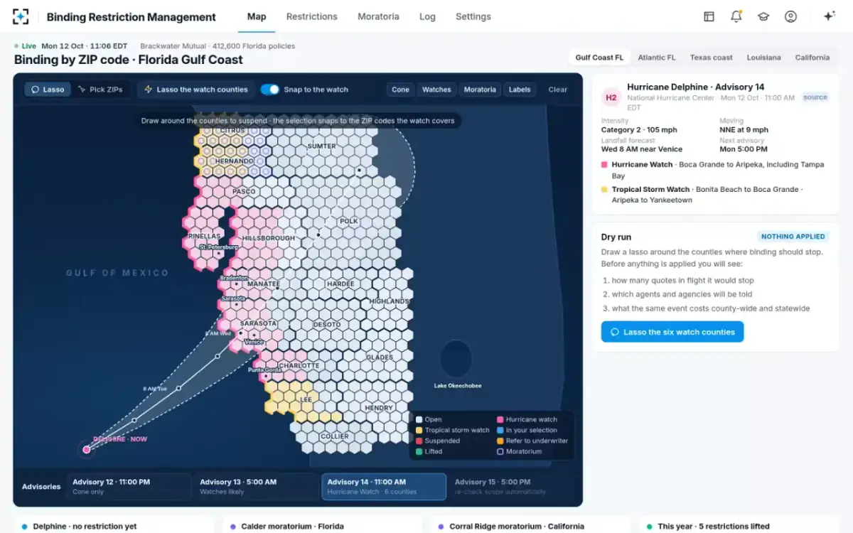Image resolution: width=853 pixels, height=533 pixels.
Task: Select the Texas coast region
Action: (712, 58)
